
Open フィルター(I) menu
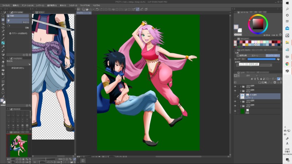tap(73, 5)
